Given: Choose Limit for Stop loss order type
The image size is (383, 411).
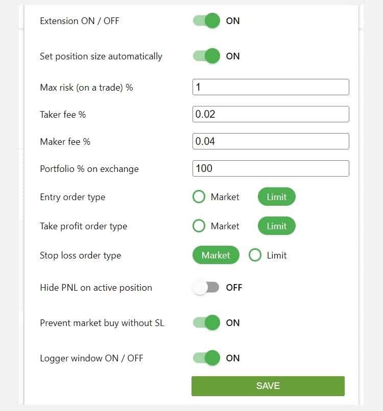Looking at the screenshot, I should click(x=255, y=255).
